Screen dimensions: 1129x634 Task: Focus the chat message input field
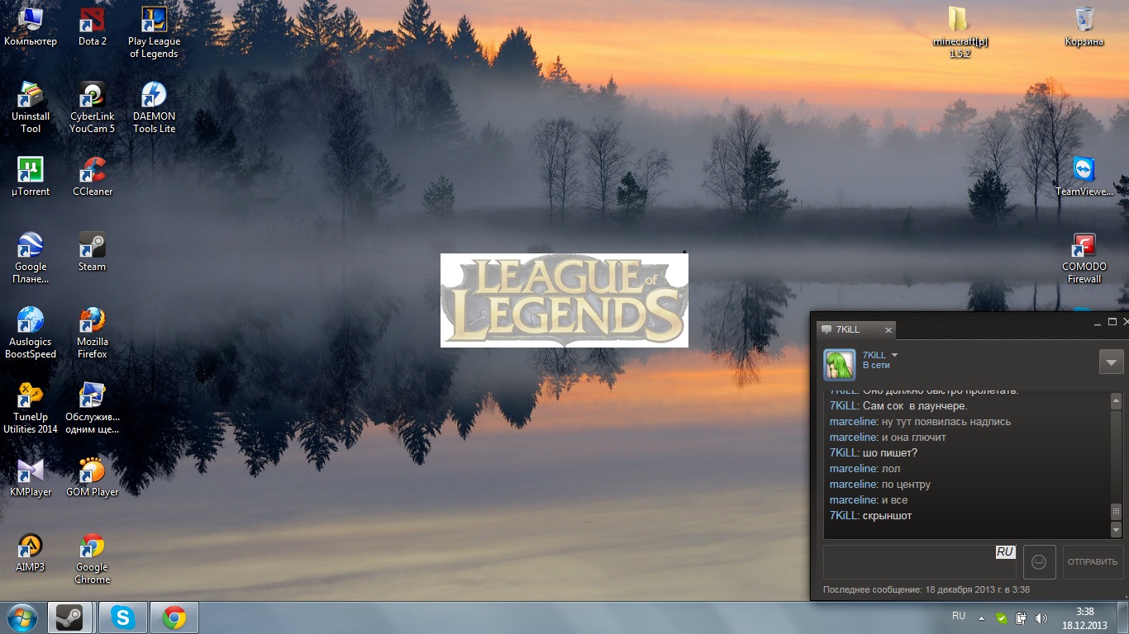[x=919, y=561]
